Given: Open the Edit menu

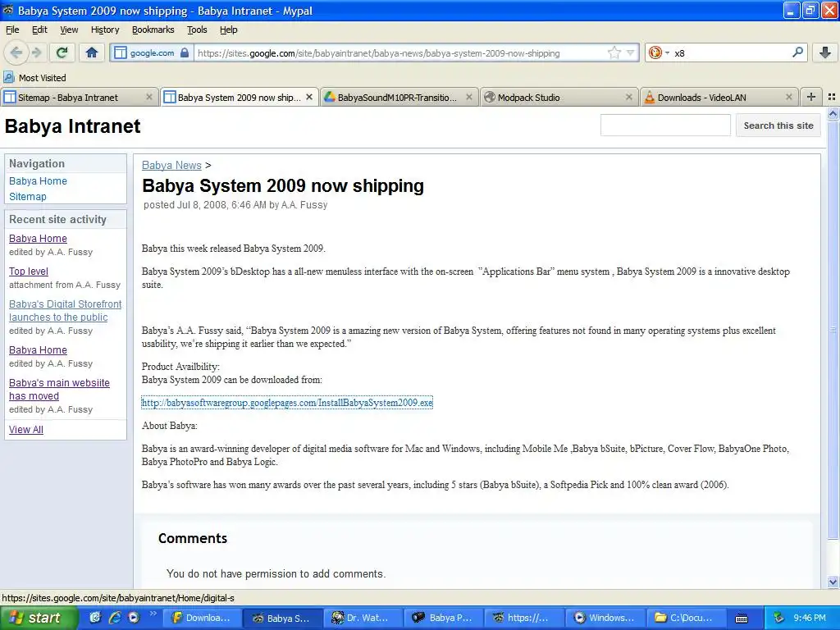Looking at the screenshot, I should point(39,30).
